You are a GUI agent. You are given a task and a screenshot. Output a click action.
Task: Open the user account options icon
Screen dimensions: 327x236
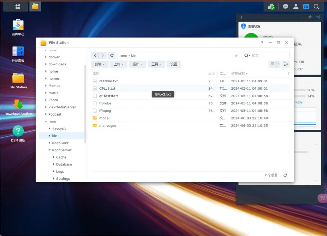tap(296, 7)
